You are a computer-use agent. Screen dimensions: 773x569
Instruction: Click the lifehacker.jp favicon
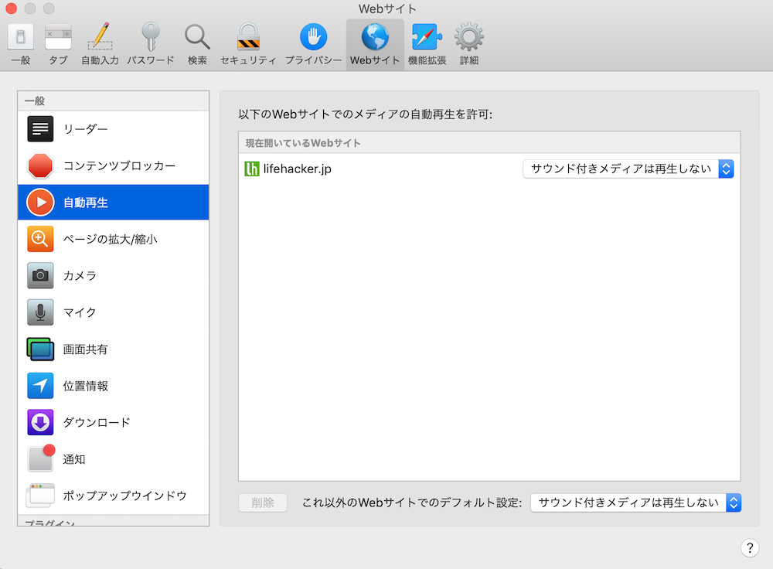click(252, 169)
